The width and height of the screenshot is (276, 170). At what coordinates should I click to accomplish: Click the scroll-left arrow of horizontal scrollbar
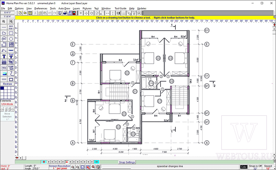(21, 158)
